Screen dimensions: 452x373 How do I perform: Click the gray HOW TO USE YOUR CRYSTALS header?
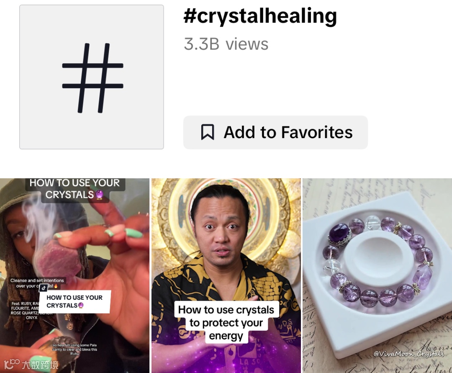click(x=74, y=189)
